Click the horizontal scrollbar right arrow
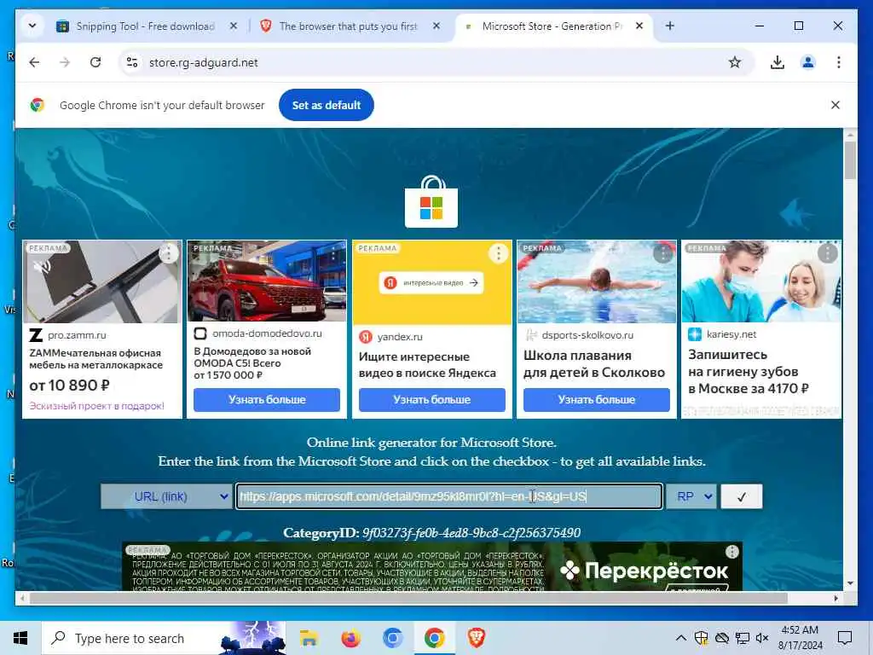This screenshot has width=873, height=655. point(835,598)
